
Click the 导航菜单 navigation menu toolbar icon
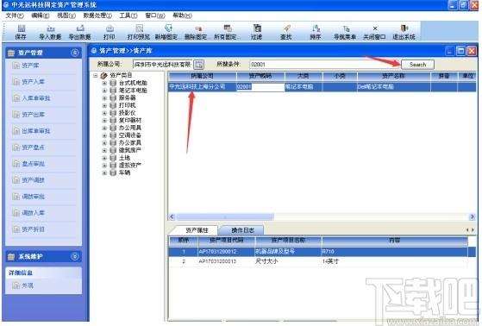point(345,32)
